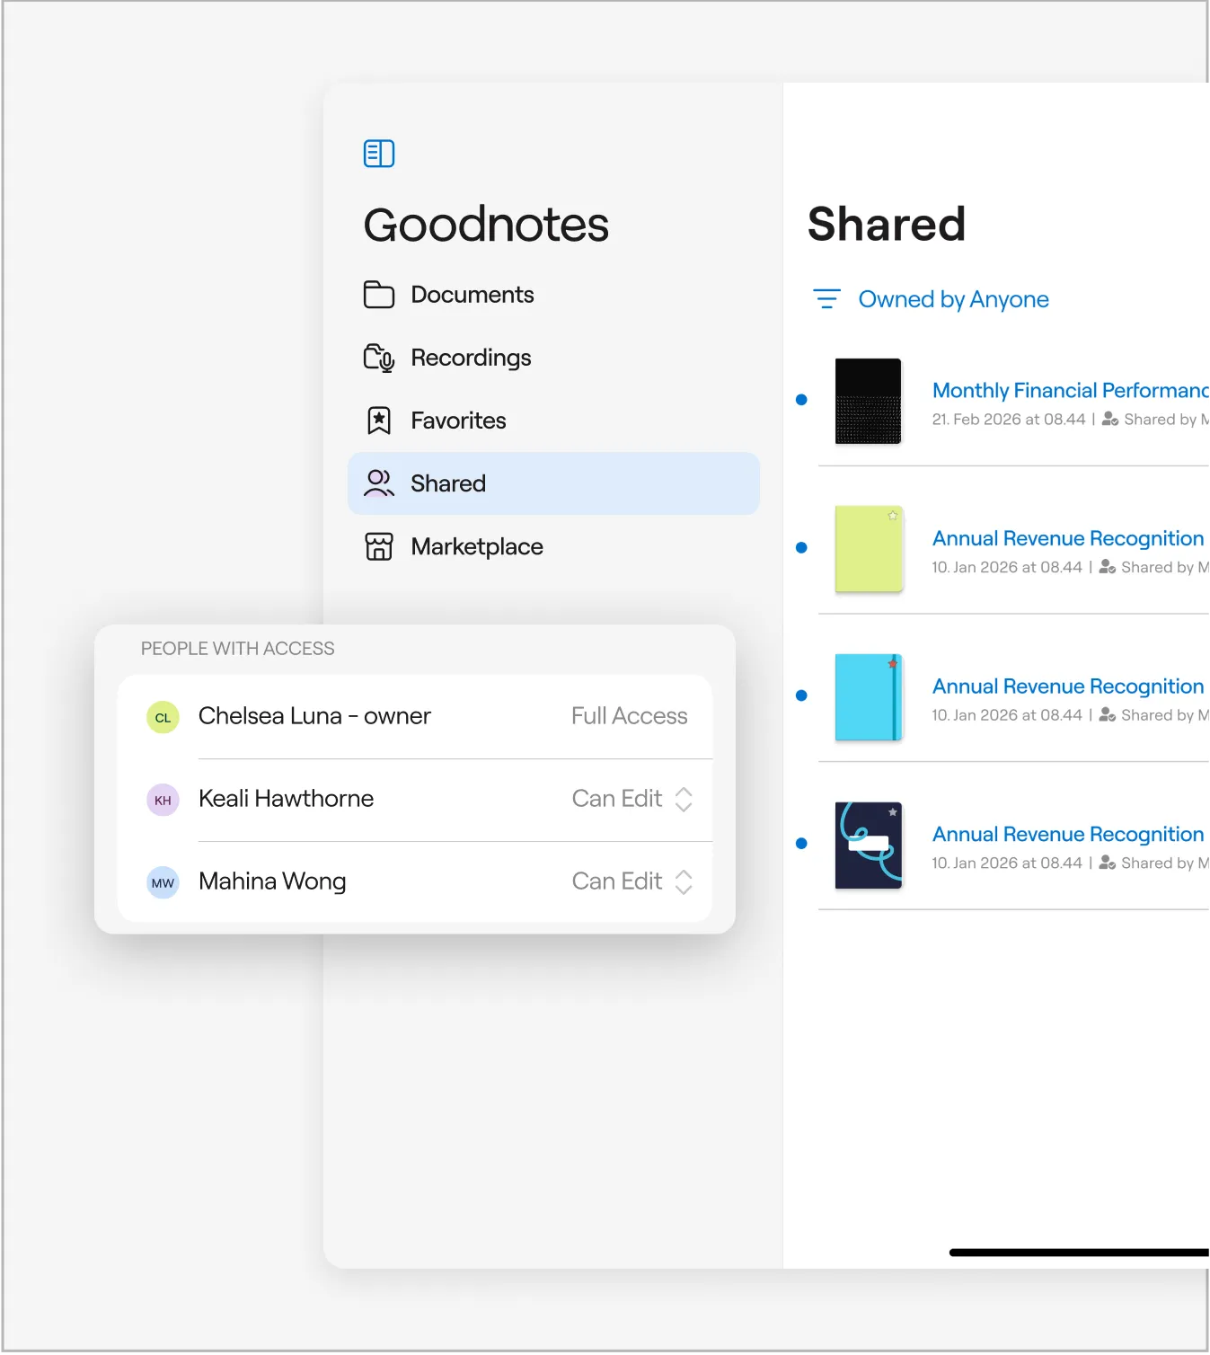The width and height of the screenshot is (1210, 1355).
Task: Click the favorite star on yellow notebook cover
Action: tap(892, 516)
